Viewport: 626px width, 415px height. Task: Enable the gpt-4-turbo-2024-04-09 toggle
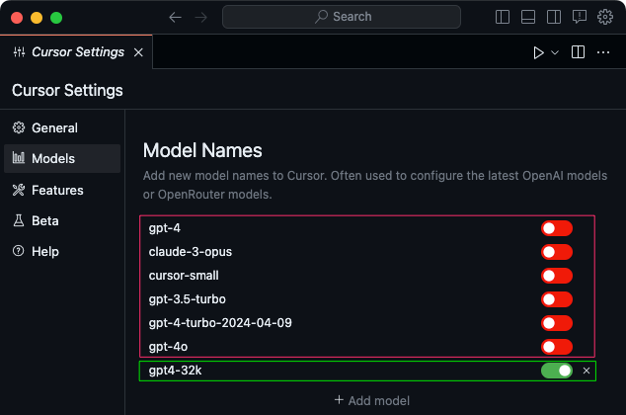557,323
